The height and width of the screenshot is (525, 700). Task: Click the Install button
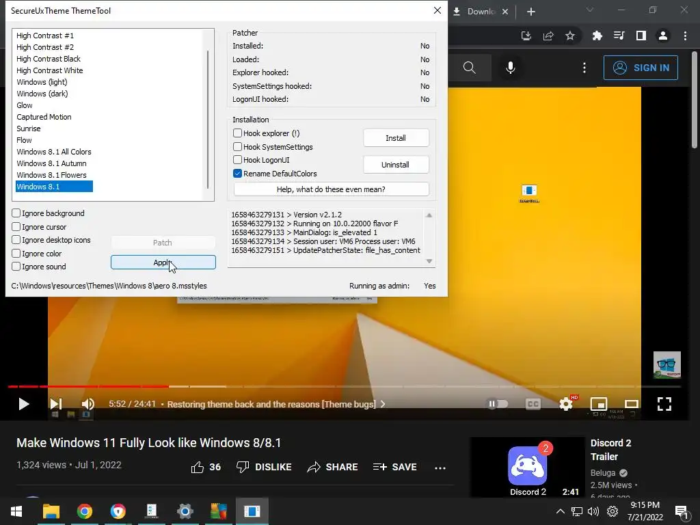(396, 138)
